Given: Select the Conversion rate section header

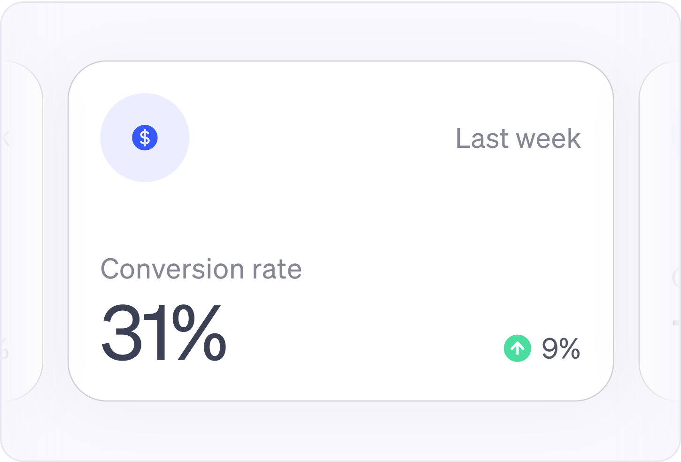Looking at the screenshot, I should pyautogui.click(x=201, y=269).
